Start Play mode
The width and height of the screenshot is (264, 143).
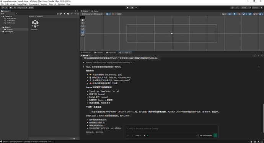tap(128, 8)
